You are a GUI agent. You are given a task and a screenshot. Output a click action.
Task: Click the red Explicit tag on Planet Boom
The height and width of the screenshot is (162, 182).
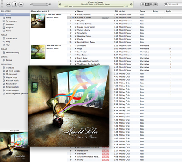pyautogui.click(x=105, y=151)
